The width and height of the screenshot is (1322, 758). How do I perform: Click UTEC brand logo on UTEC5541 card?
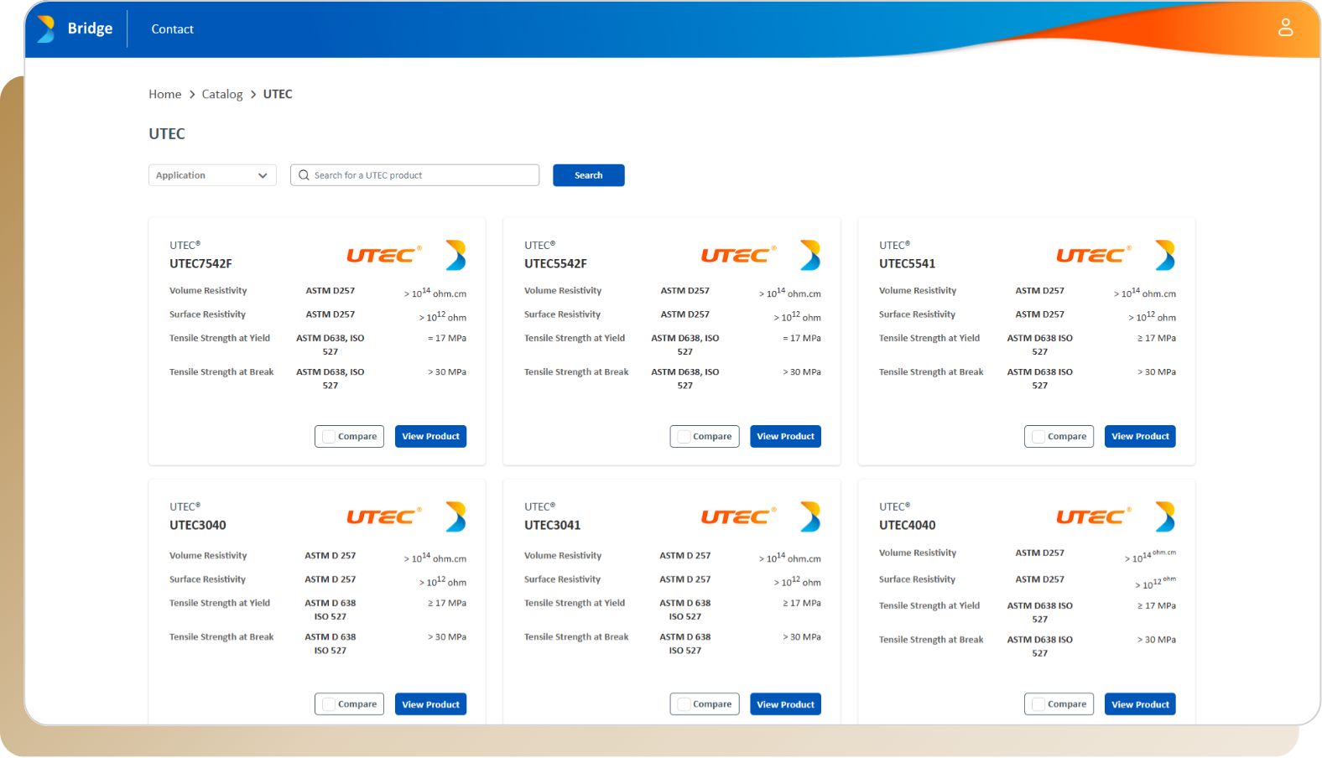(1094, 255)
